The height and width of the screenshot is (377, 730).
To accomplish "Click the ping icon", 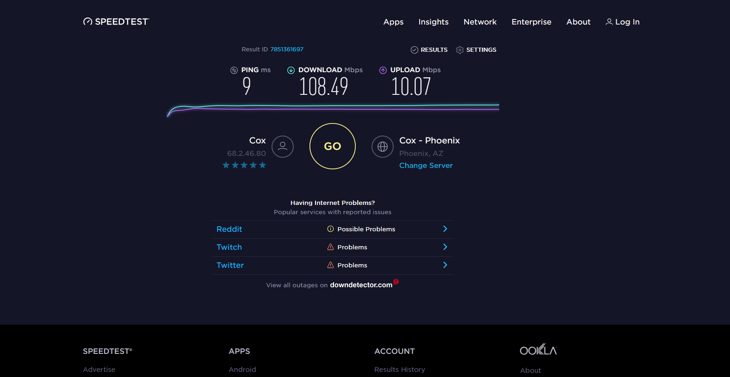I will 234,70.
